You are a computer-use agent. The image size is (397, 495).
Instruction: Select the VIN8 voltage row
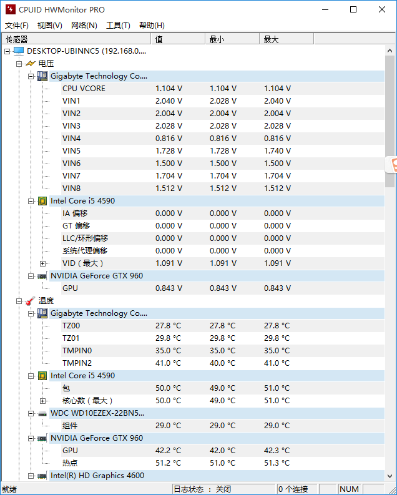(x=223, y=189)
